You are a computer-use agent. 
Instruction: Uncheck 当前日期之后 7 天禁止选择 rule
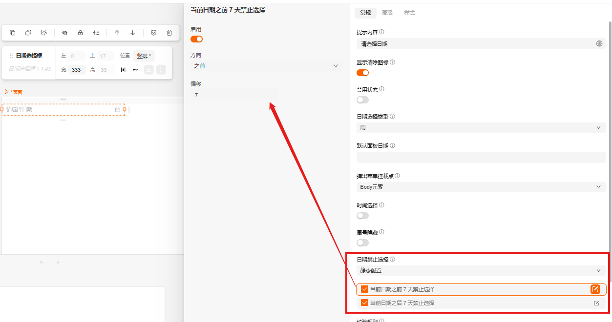click(x=364, y=302)
